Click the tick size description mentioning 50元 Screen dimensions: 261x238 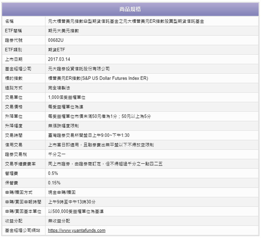pyautogui.click(x=99, y=116)
